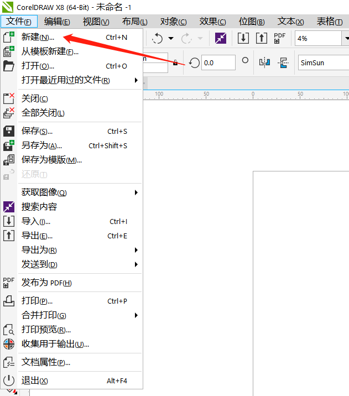The height and width of the screenshot is (396, 349).
Task: Click the rotation angle 0.0 field
Action: pos(218,62)
